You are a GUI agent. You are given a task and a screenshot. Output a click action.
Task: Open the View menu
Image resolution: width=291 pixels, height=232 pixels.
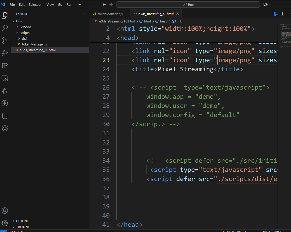50,4
